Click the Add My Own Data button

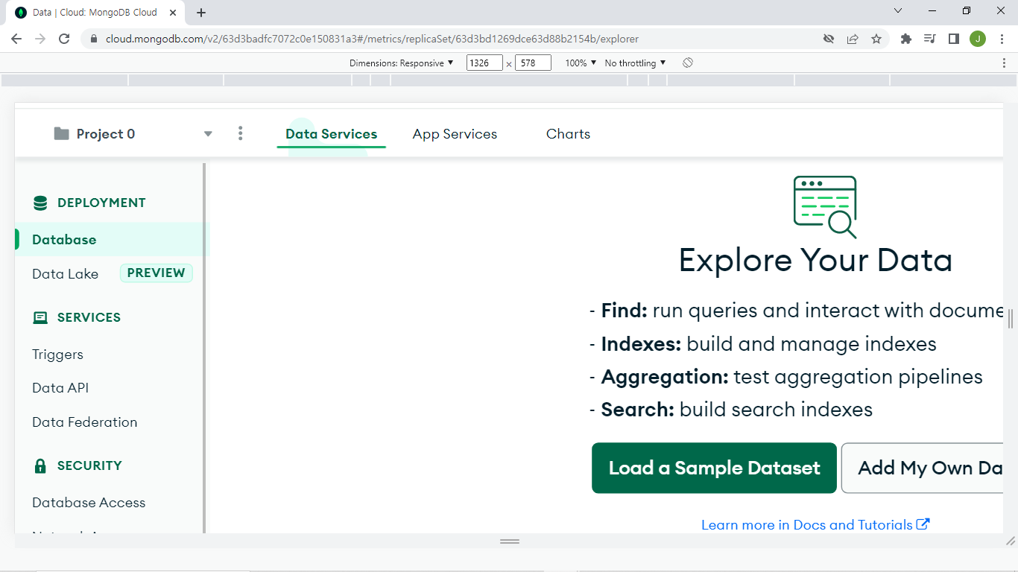tap(923, 468)
